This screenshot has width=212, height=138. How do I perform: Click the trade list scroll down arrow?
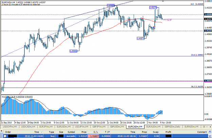(x=210, y=136)
